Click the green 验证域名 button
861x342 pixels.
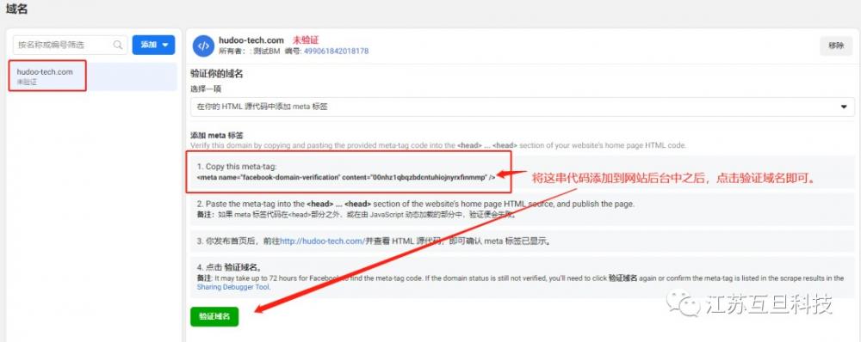click(x=214, y=316)
